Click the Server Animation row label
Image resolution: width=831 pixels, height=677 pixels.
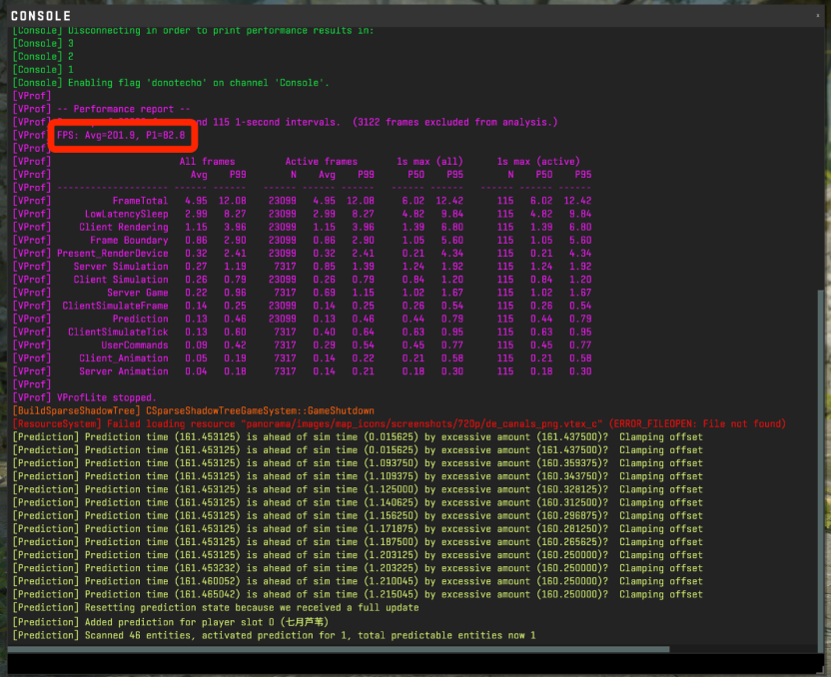(124, 371)
